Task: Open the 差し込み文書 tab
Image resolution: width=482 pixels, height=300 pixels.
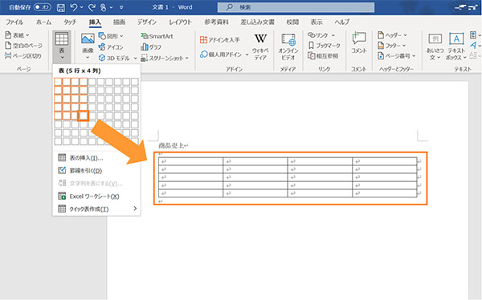Action: click(x=257, y=22)
